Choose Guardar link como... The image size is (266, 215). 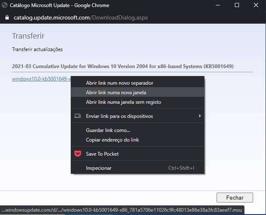click(138, 130)
